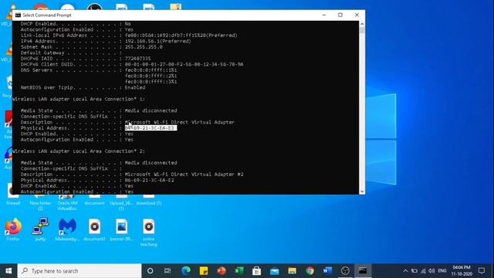Click the 'Oracle VM VirtualBox' desktop label
The width and height of the screenshot is (494, 278).
point(67,206)
